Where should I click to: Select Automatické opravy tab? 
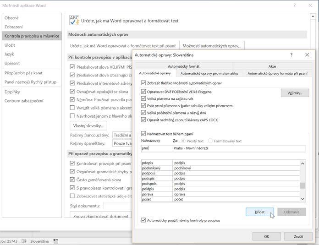tap(155, 73)
